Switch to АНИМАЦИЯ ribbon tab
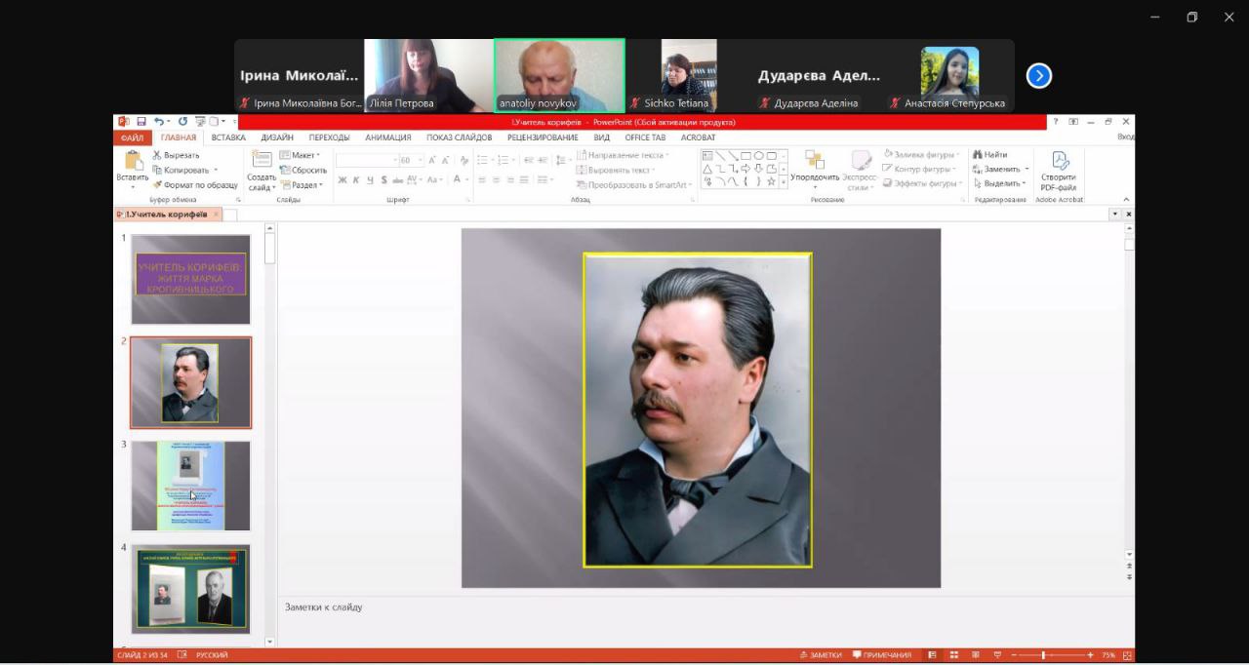1249x665 pixels. pyautogui.click(x=388, y=137)
